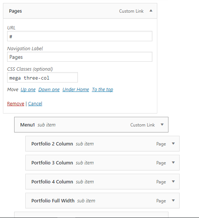The image size is (199, 218).
Task: Select the Menu1 sub item title
Action: (x=28, y=125)
